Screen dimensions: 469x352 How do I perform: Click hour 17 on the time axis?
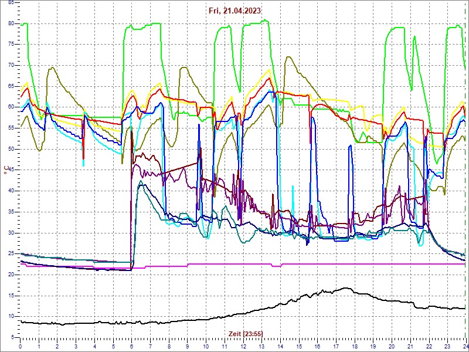point(335,346)
